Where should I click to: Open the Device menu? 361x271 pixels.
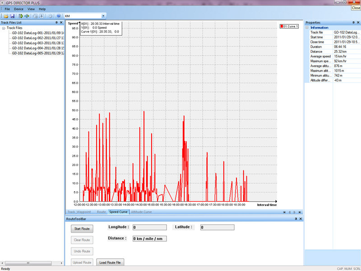pyautogui.click(x=19, y=9)
